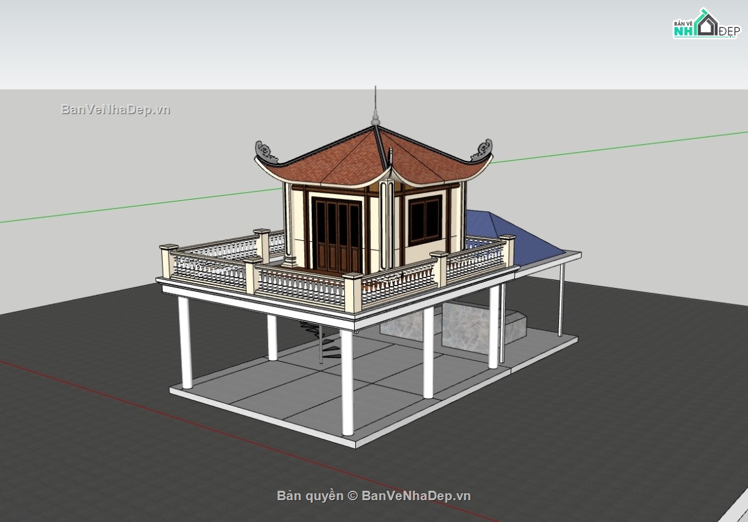Click the Bản quyền © BanVeNhaDep.vn copyright text
This screenshot has width=748, height=522.
click(373, 496)
